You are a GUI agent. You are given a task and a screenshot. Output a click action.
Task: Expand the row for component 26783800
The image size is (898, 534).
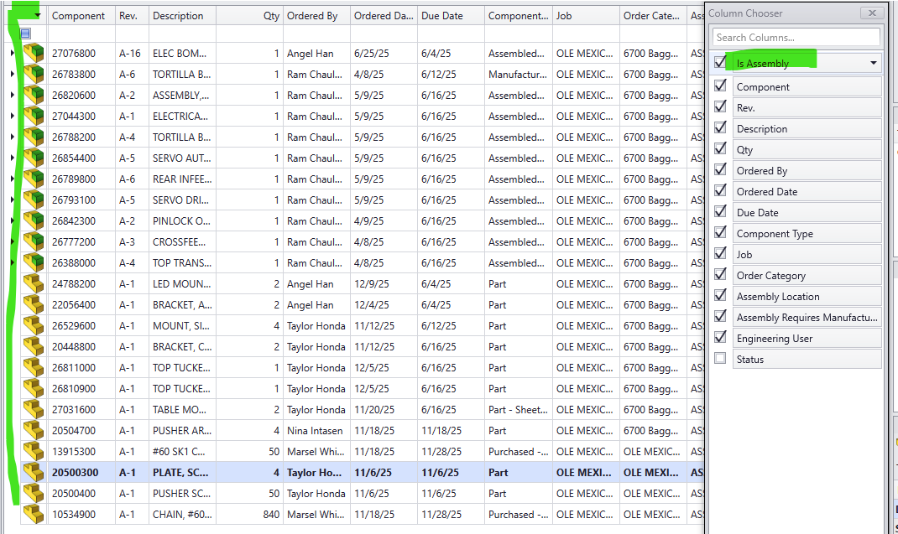[x=12, y=75]
